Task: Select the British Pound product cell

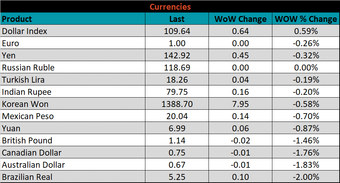Action: click(x=27, y=141)
